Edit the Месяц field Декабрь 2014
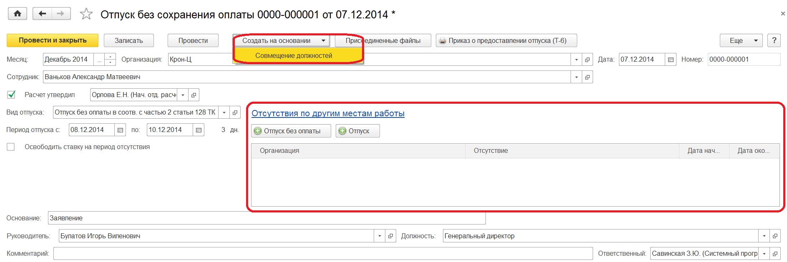 68,60
